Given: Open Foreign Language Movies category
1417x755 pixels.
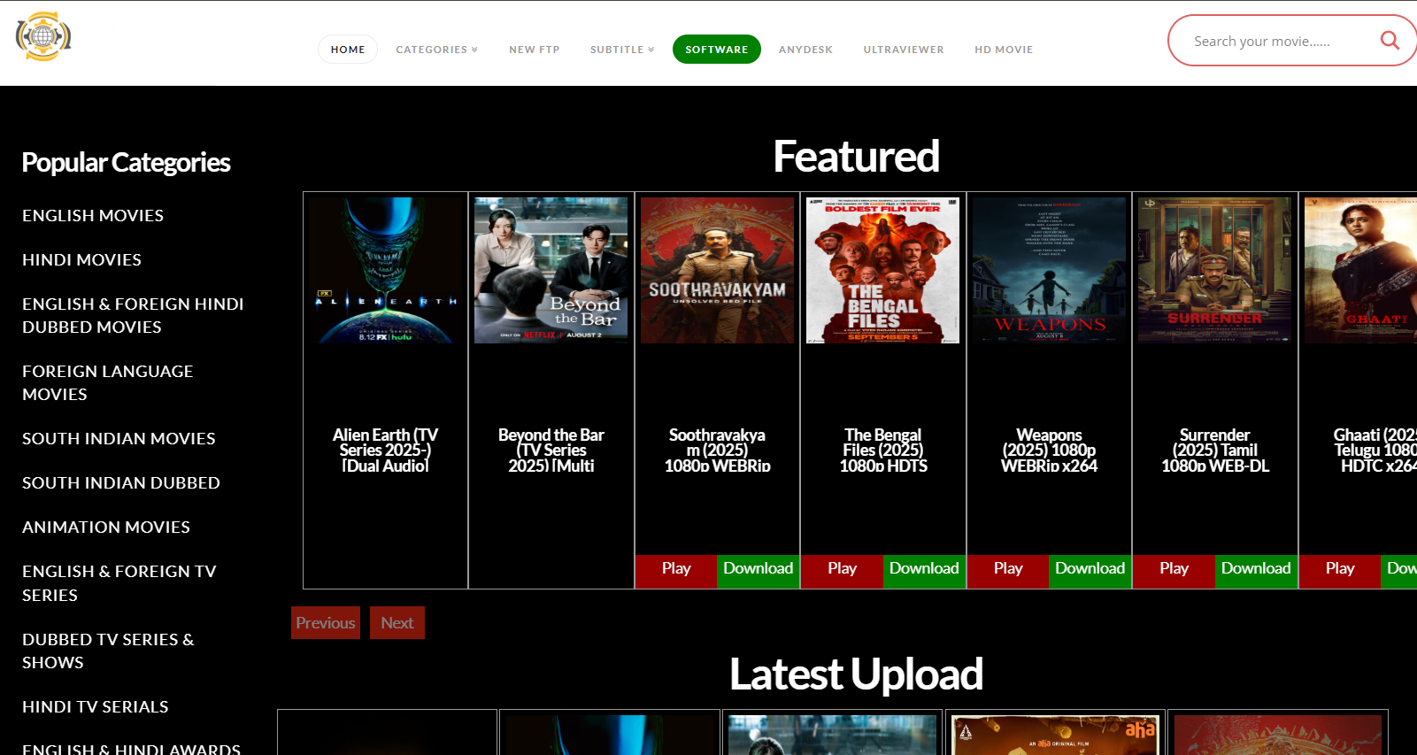Looking at the screenshot, I should (x=107, y=383).
